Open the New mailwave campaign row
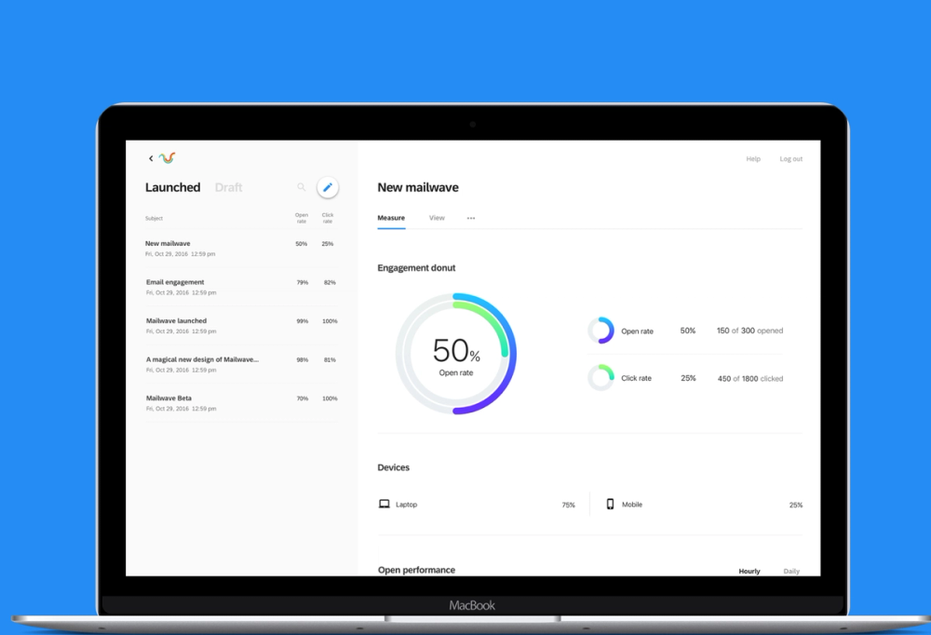The width and height of the screenshot is (931, 635). 241,249
